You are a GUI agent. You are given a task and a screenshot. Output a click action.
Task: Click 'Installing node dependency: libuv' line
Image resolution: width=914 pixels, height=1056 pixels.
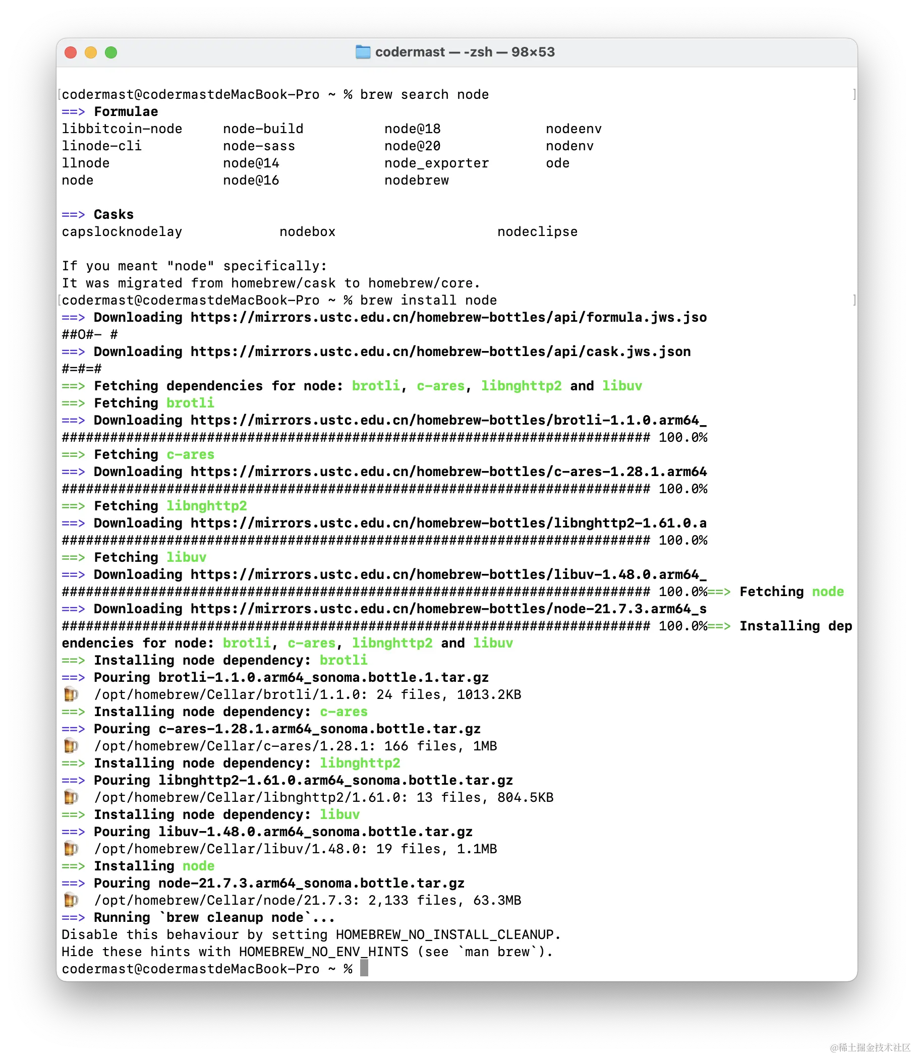coord(211,815)
